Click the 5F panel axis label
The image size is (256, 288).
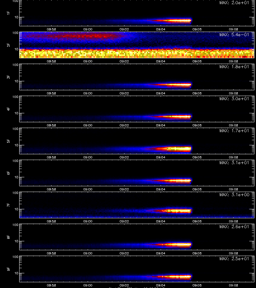tap(8, 141)
